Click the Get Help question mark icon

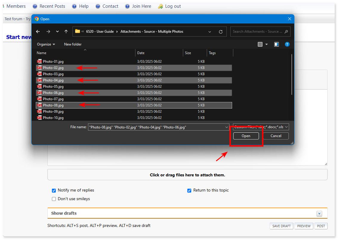click(287, 44)
